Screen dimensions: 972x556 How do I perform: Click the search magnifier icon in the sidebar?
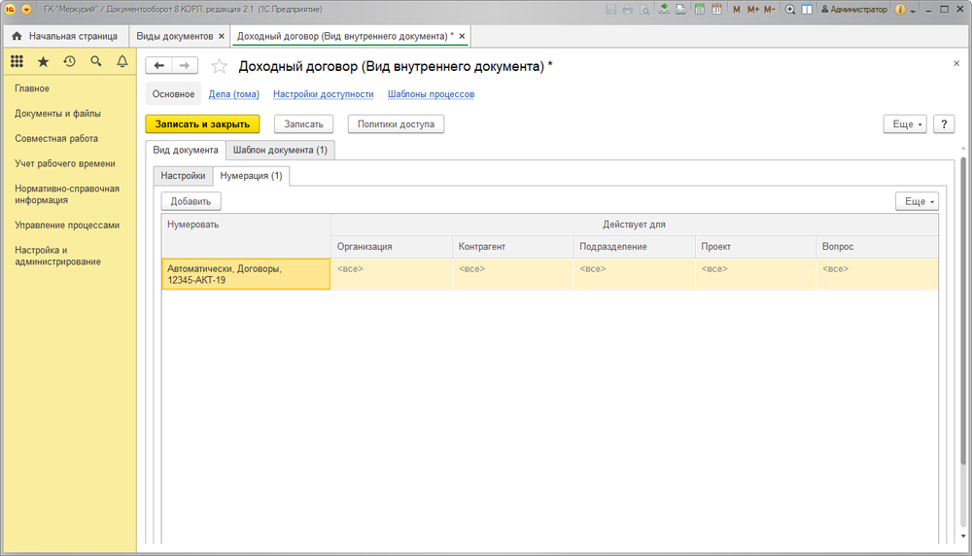click(x=95, y=61)
